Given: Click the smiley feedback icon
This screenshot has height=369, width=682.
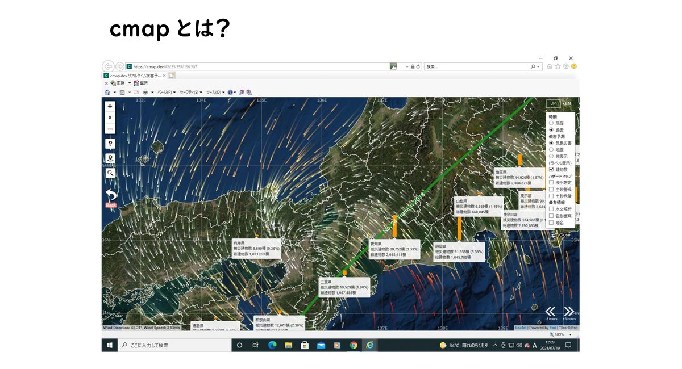Looking at the screenshot, I should [x=574, y=66].
